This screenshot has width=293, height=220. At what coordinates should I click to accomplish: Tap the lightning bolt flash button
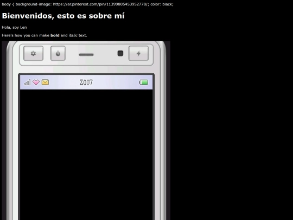point(138,53)
